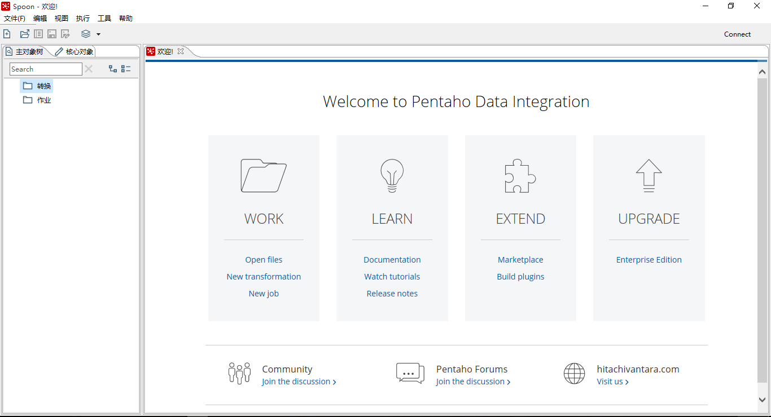Screen dimensions: 771x417
Task: Click the Build plugins link
Action: [x=520, y=277]
